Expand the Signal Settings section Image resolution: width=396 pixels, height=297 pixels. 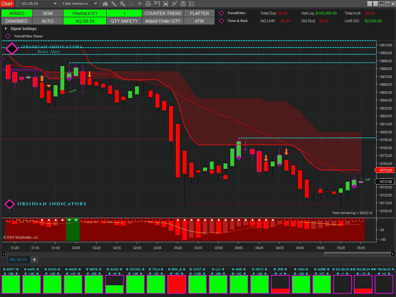click(x=6, y=28)
